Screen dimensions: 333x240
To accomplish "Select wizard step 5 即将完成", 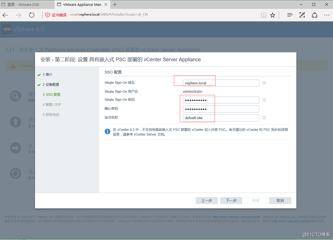I will [51, 114].
